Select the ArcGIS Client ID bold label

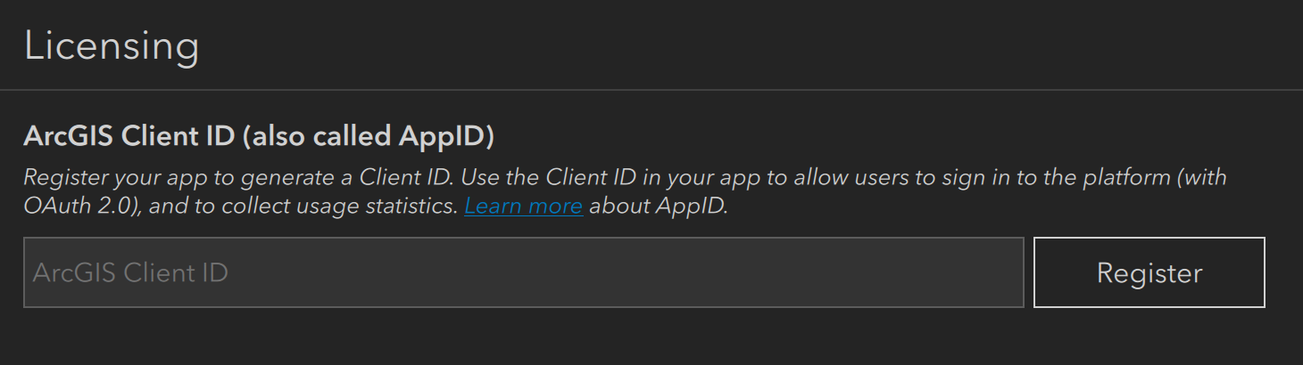click(129, 136)
